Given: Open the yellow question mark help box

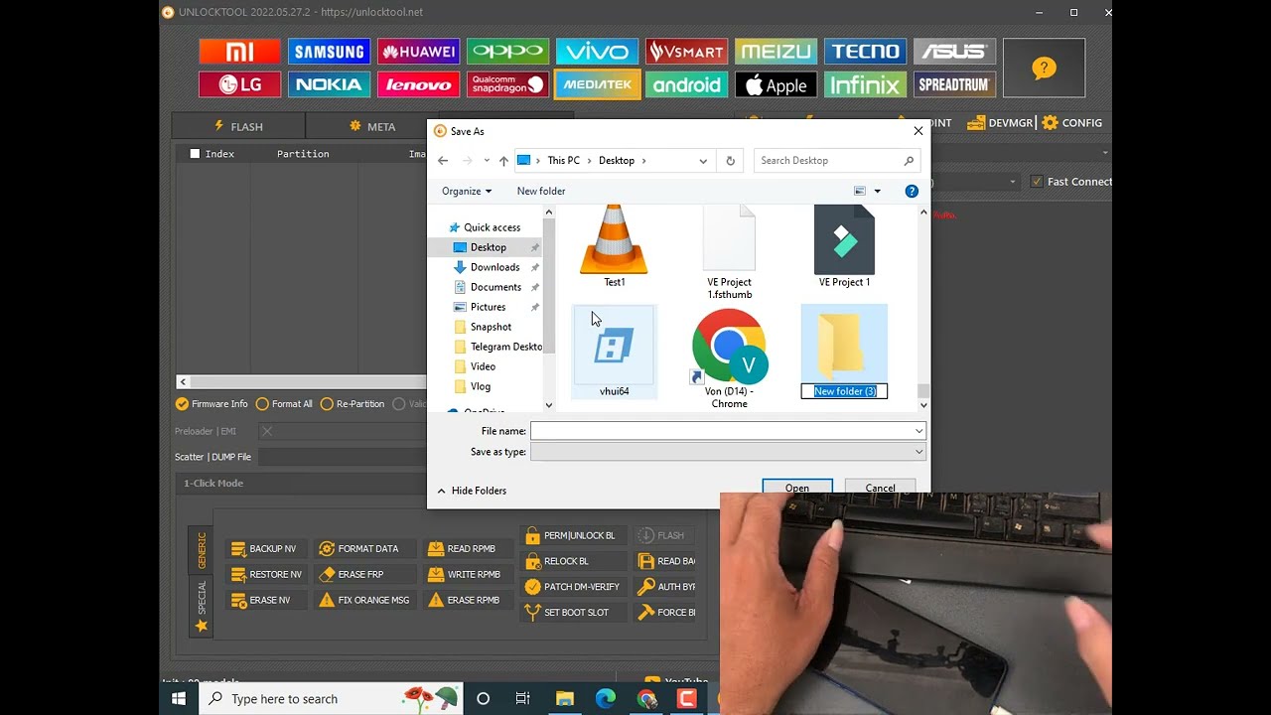Looking at the screenshot, I should (x=1044, y=68).
